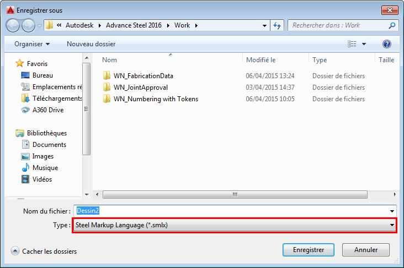404x268 pixels.
Task: Click the A360 Drive icon
Action: click(x=25, y=110)
